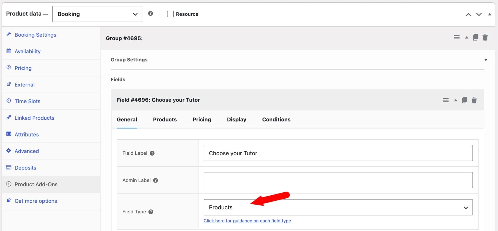Click the Admin Label help icon
498x231 pixels.
[x=155, y=180]
